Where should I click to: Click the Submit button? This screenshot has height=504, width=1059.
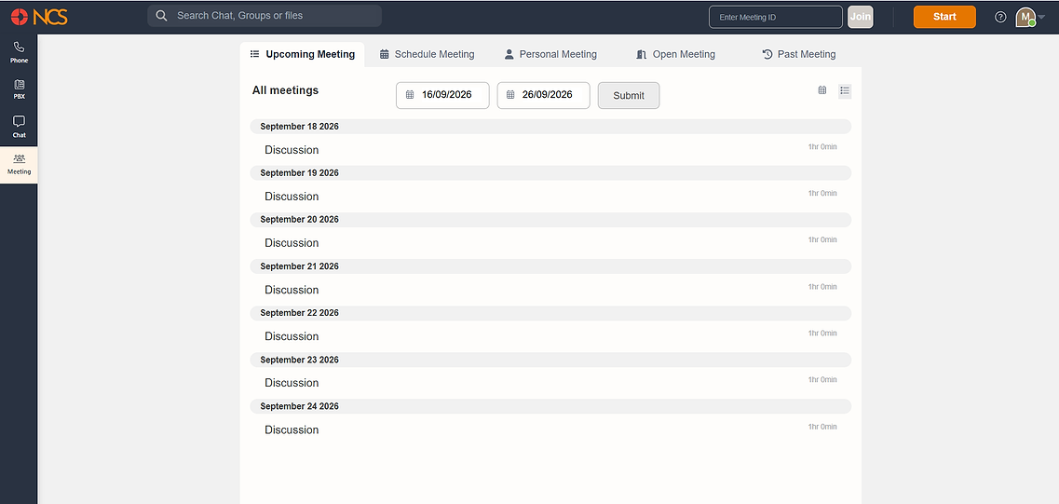(x=629, y=95)
